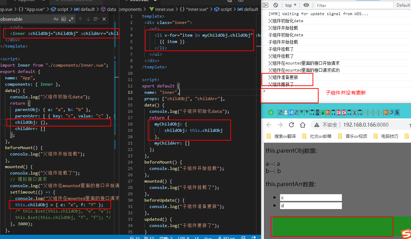Click 'name: "App",' line in App.vue
Viewport: 411px width, 239px height.
tap(20, 78)
